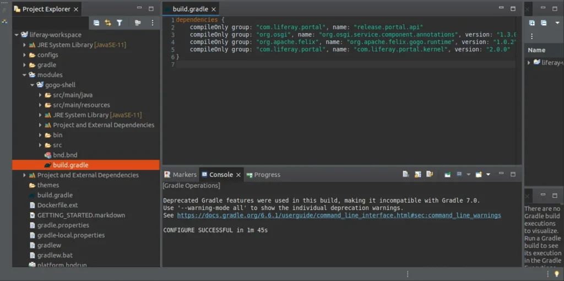Click the left trim perspective icon
Image resolution: width=564 pixels, height=281 pixels.
[x=4, y=21]
